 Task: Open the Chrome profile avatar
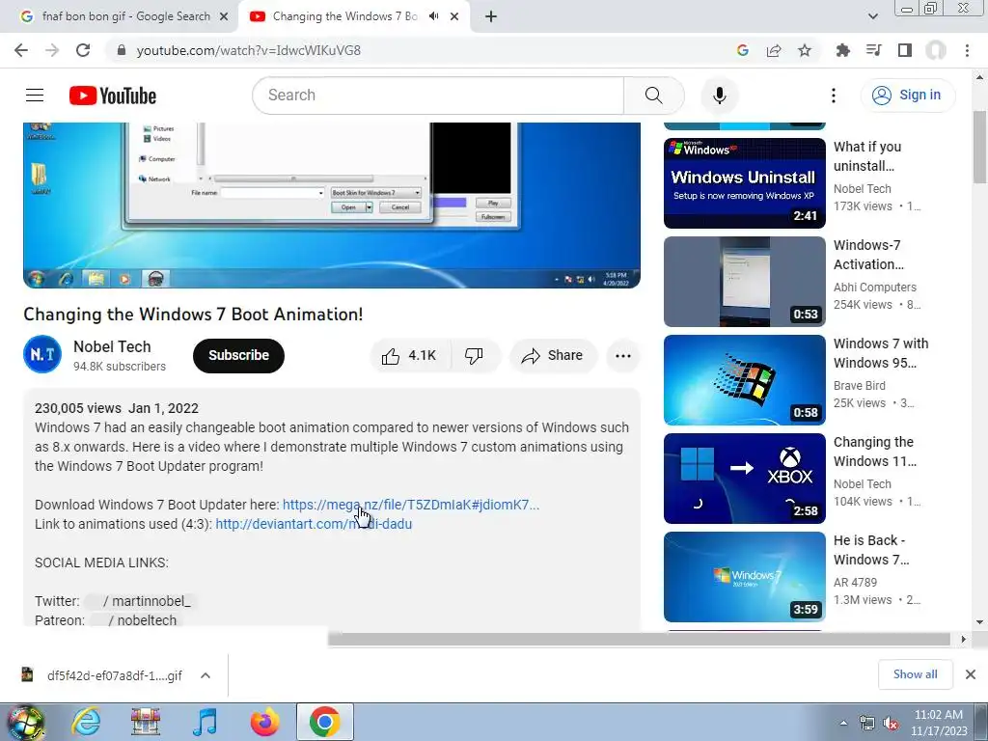(x=936, y=50)
